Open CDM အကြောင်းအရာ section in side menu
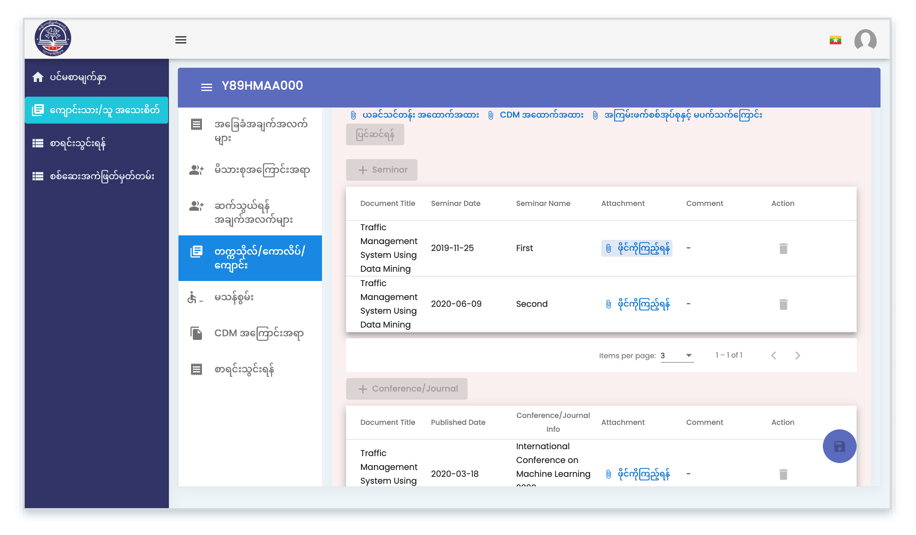Image resolution: width=916 pixels, height=535 pixels. pos(250,333)
